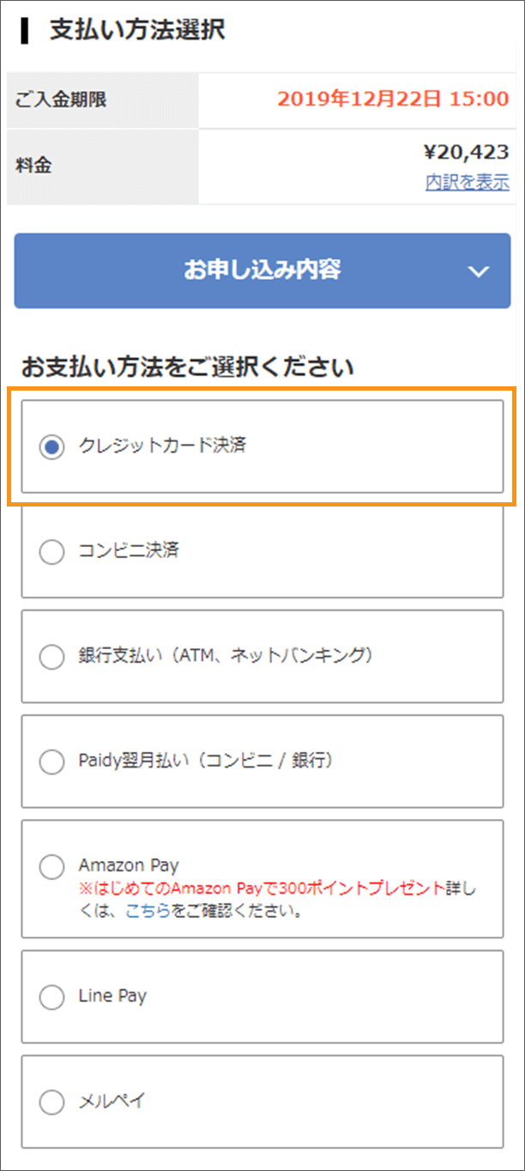Select the メルペイ radio button
This screenshot has height=1171, width=525.
pyautogui.click(x=52, y=1102)
